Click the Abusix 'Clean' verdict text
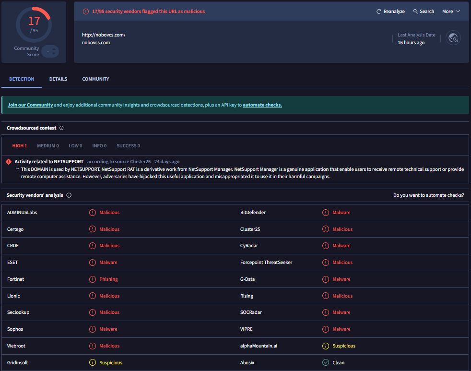471x371 pixels. point(339,362)
